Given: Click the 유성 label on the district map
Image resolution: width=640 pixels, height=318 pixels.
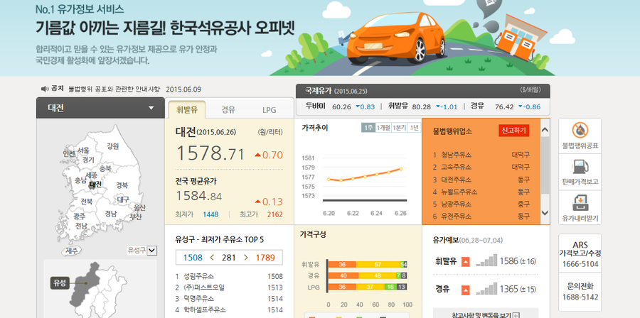Looking at the screenshot, I should [60, 283].
